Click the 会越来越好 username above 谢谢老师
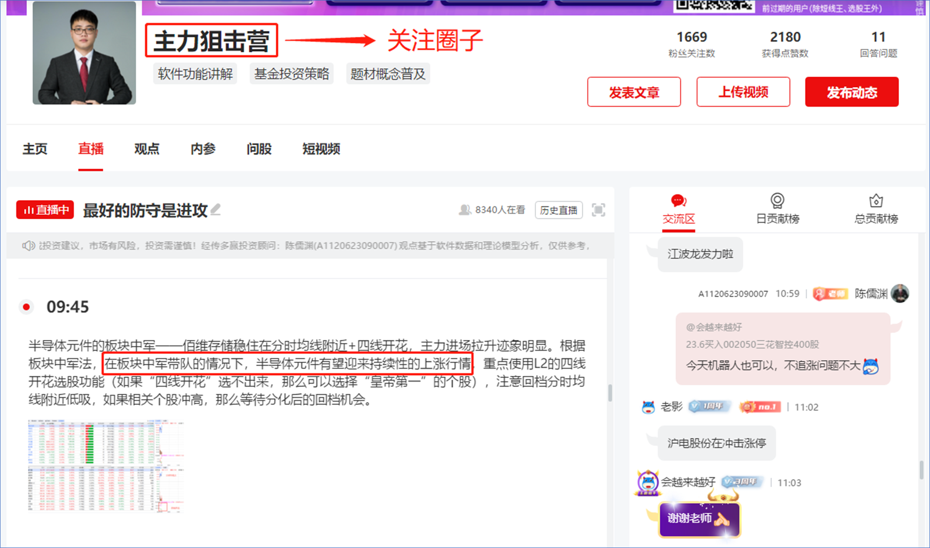The height and width of the screenshot is (548, 930). [x=688, y=482]
